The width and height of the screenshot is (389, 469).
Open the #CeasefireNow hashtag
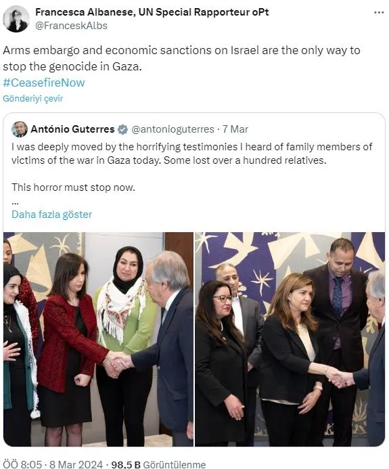coord(44,83)
